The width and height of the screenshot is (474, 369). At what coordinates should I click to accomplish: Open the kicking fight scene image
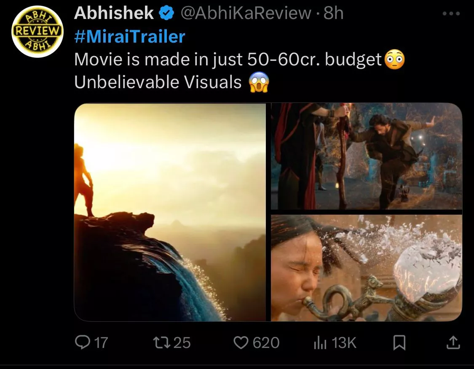tap(366, 156)
